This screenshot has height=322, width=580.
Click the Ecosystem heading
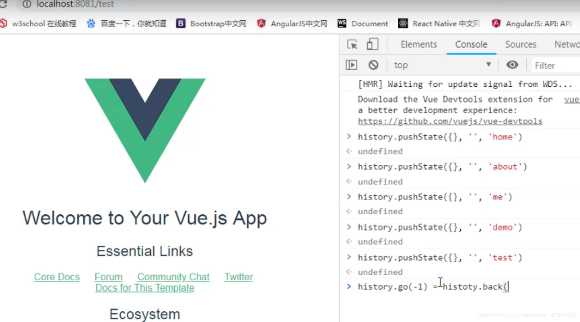click(144, 314)
